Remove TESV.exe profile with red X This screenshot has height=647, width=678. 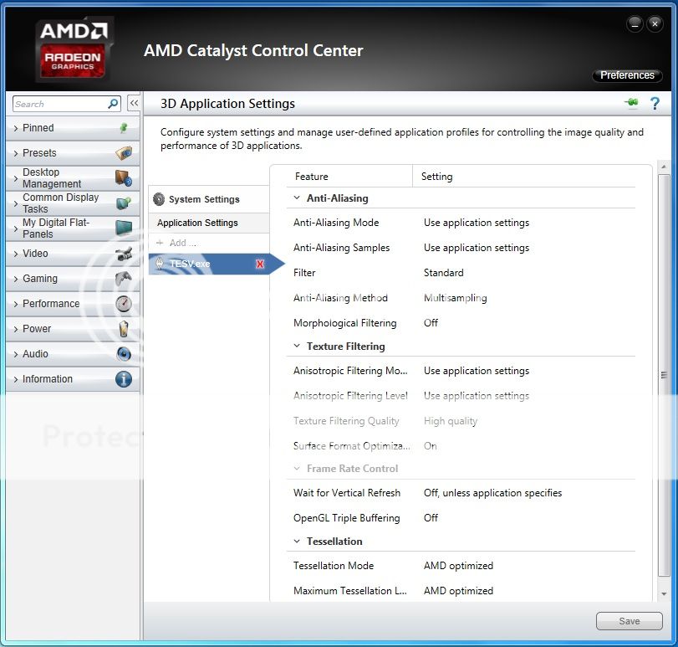pos(260,264)
